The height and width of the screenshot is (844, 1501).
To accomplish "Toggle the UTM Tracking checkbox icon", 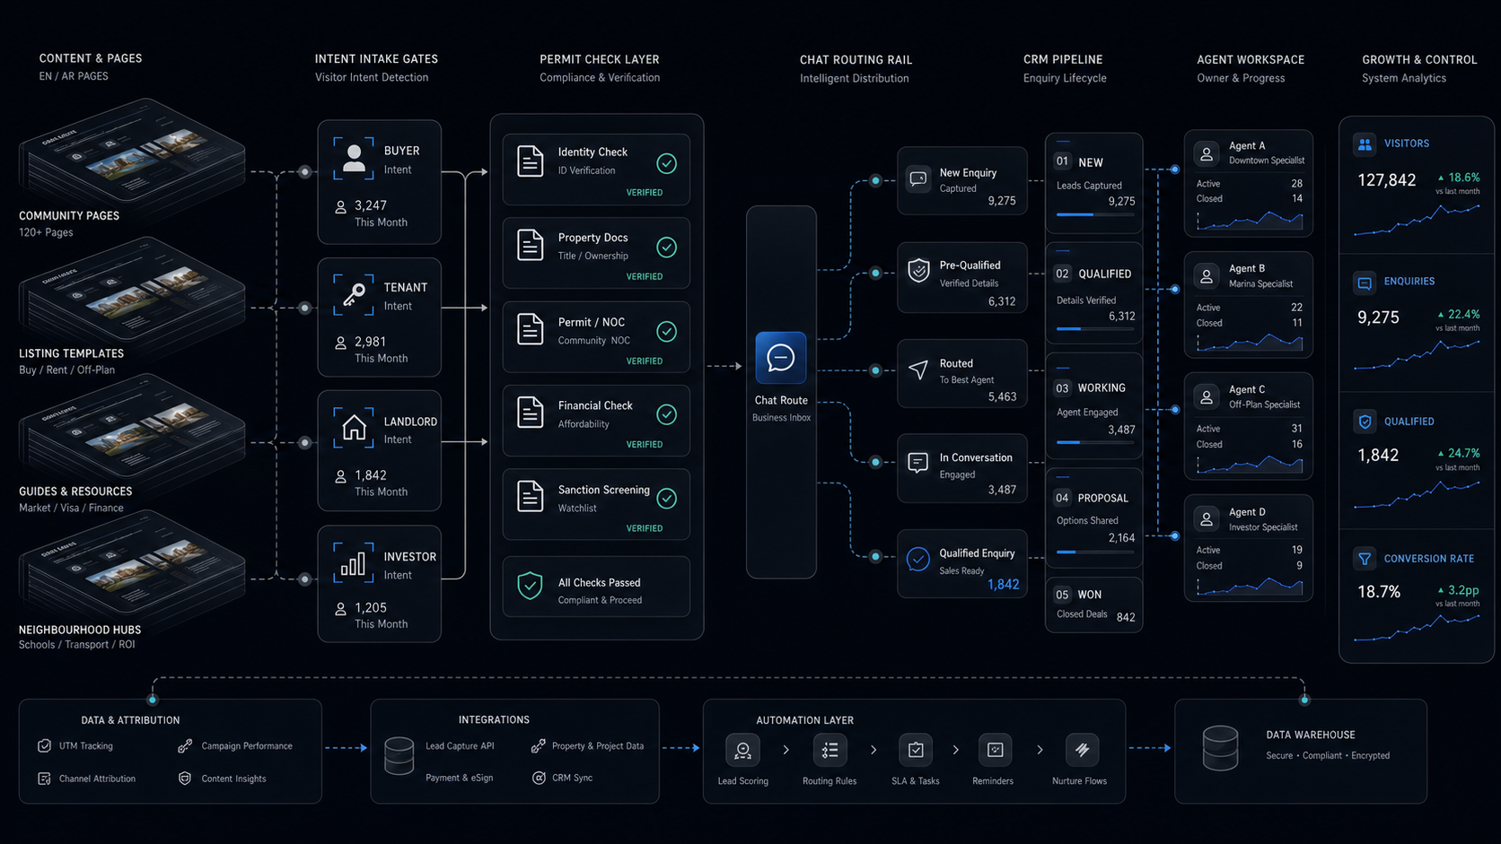I will pyautogui.click(x=44, y=745).
